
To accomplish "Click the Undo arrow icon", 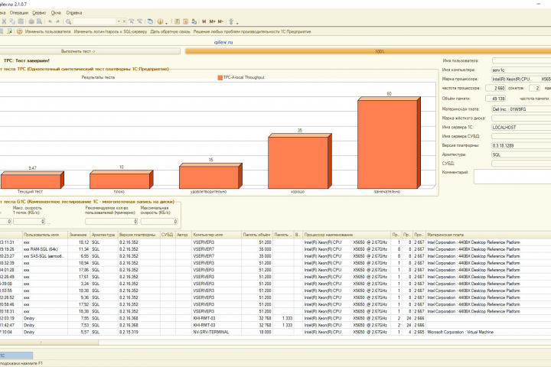I will pyautogui.click(x=50, y=21).
